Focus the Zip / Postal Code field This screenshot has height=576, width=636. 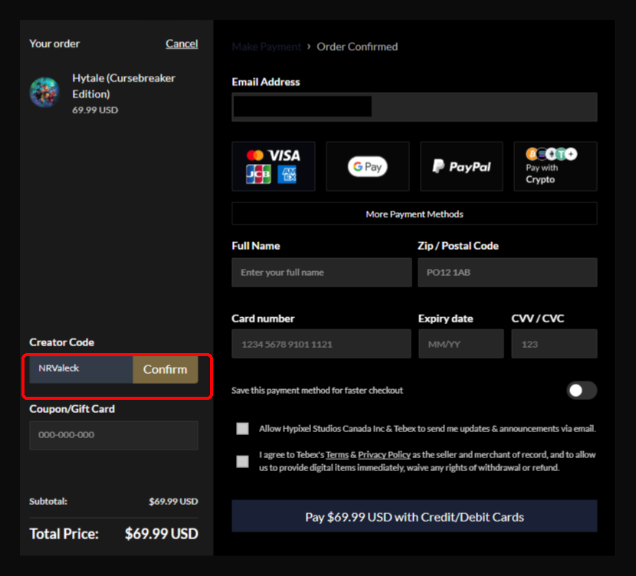pyautogui.click(x=507, y=273)
